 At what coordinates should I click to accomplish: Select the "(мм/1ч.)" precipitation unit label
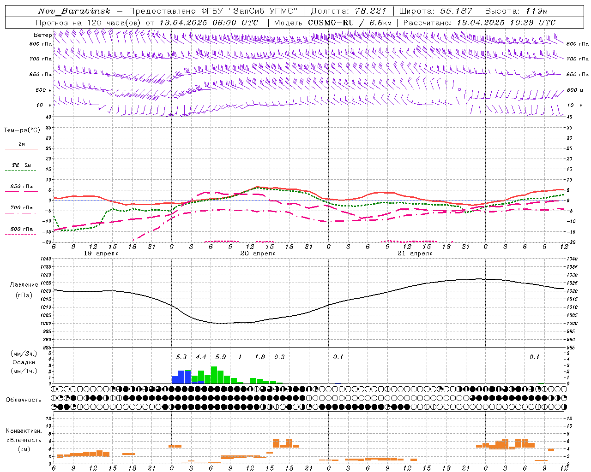[x=24, y=371]
